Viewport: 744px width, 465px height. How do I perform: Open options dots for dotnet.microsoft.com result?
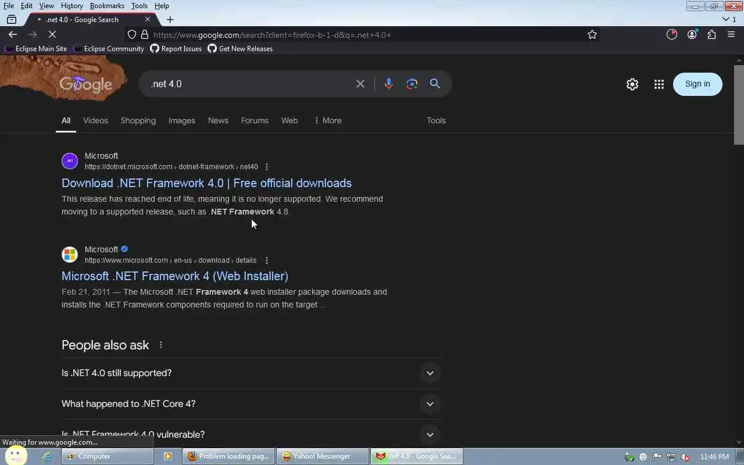[267, 167]
